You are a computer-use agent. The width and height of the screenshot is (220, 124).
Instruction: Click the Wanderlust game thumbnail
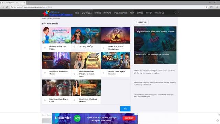(x=86, y=88)
